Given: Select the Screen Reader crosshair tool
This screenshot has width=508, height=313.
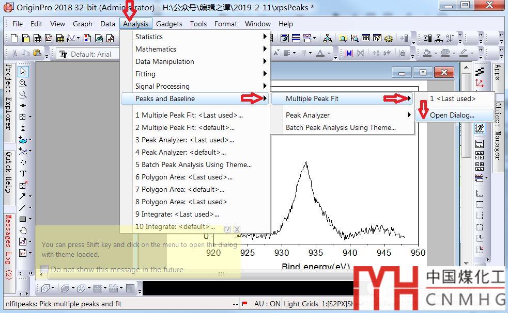Looking at the screenshot, I should click(23, 105).
